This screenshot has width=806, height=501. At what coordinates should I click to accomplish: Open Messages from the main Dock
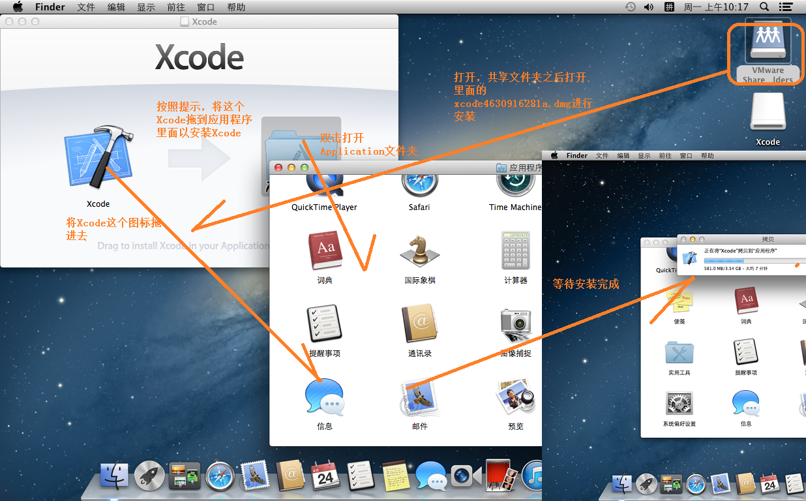tap(430, 477)
